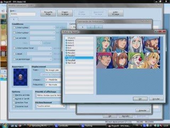
Task: Click the variable value spinner arrows
Action: [41, 43]
